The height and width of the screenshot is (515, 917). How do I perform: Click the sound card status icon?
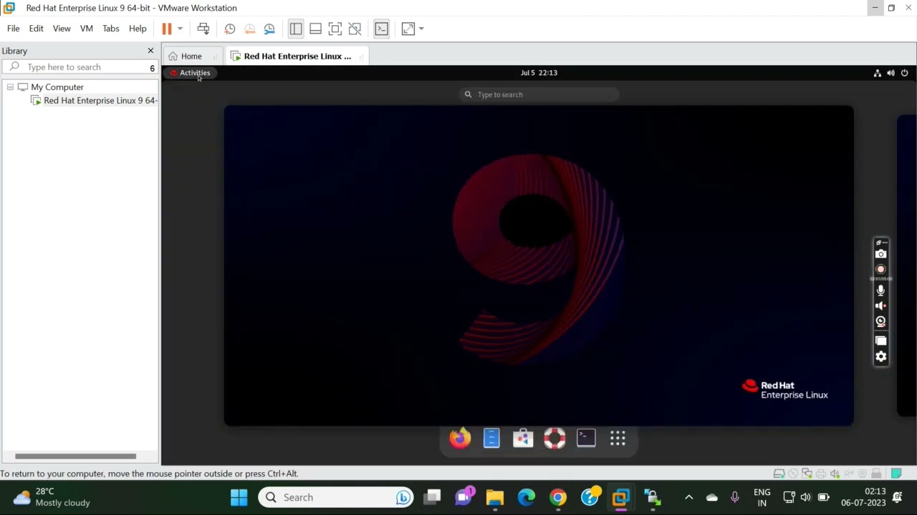(835, 474)
